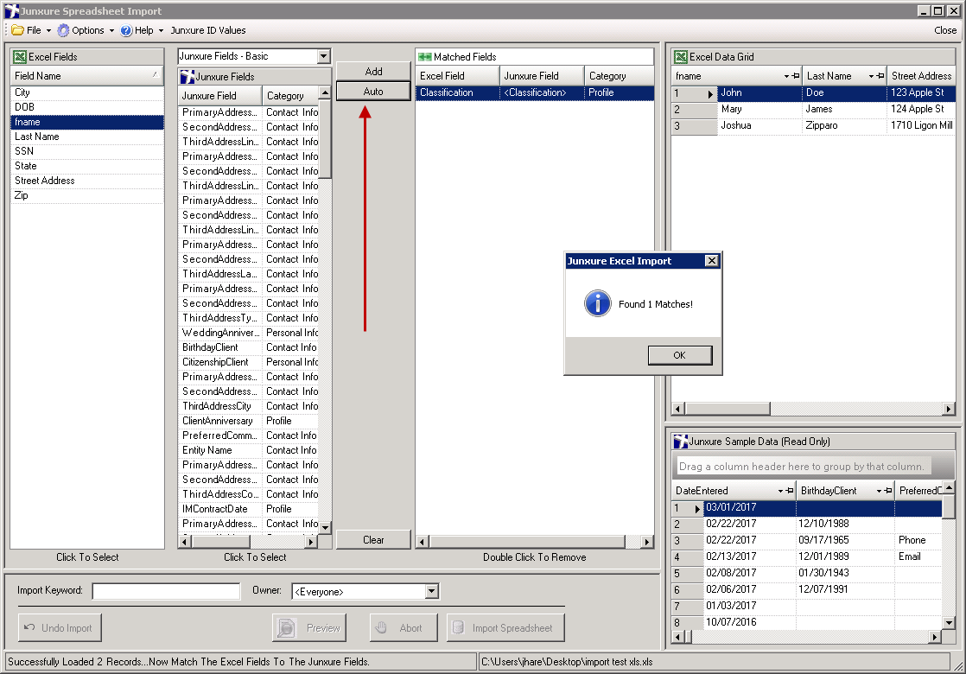Screen dimensions: 966x674
Task: Click the Undo Import arrow icon
Action: pyautogui.click(x=29, y=627)
